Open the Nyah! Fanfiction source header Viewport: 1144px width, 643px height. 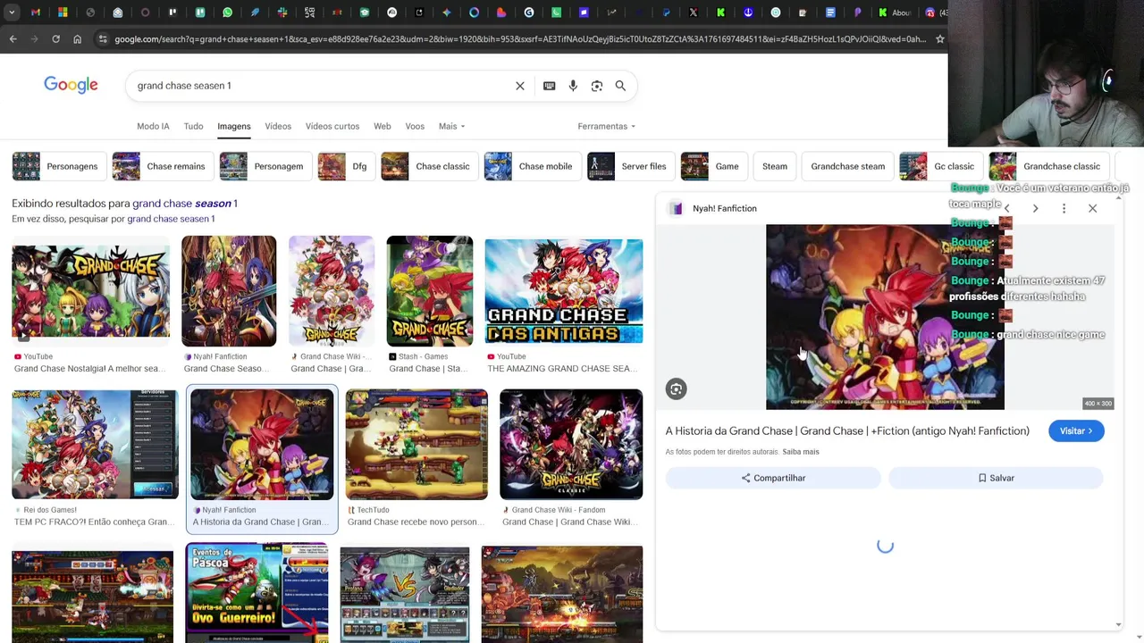tap(713, 208)
